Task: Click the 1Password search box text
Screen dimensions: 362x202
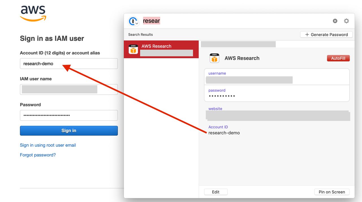Action: point(152,21)
